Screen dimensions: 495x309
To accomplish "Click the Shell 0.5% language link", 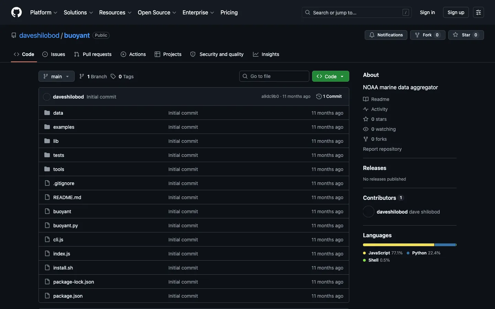I will [376, 260].
